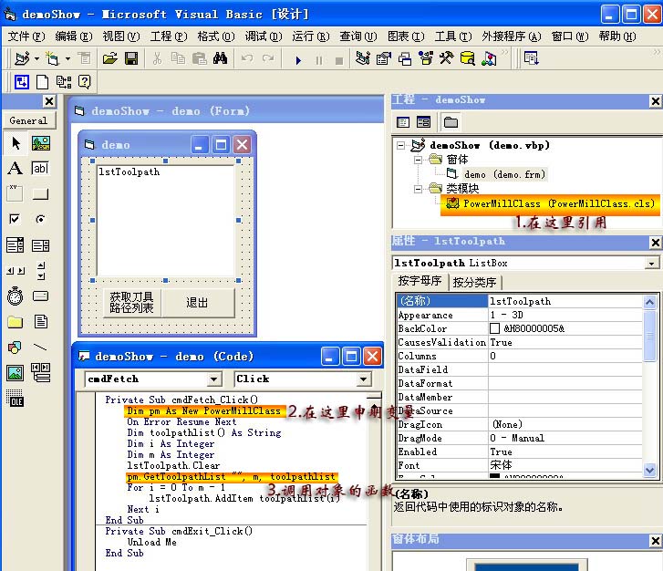The height and width of the screenshot is (571, 663).
Task: Click Open Project toolbar icon
Action: 110,58
